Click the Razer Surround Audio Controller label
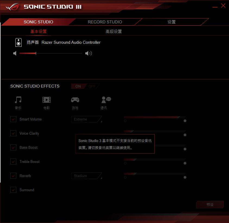 [71, 42]
